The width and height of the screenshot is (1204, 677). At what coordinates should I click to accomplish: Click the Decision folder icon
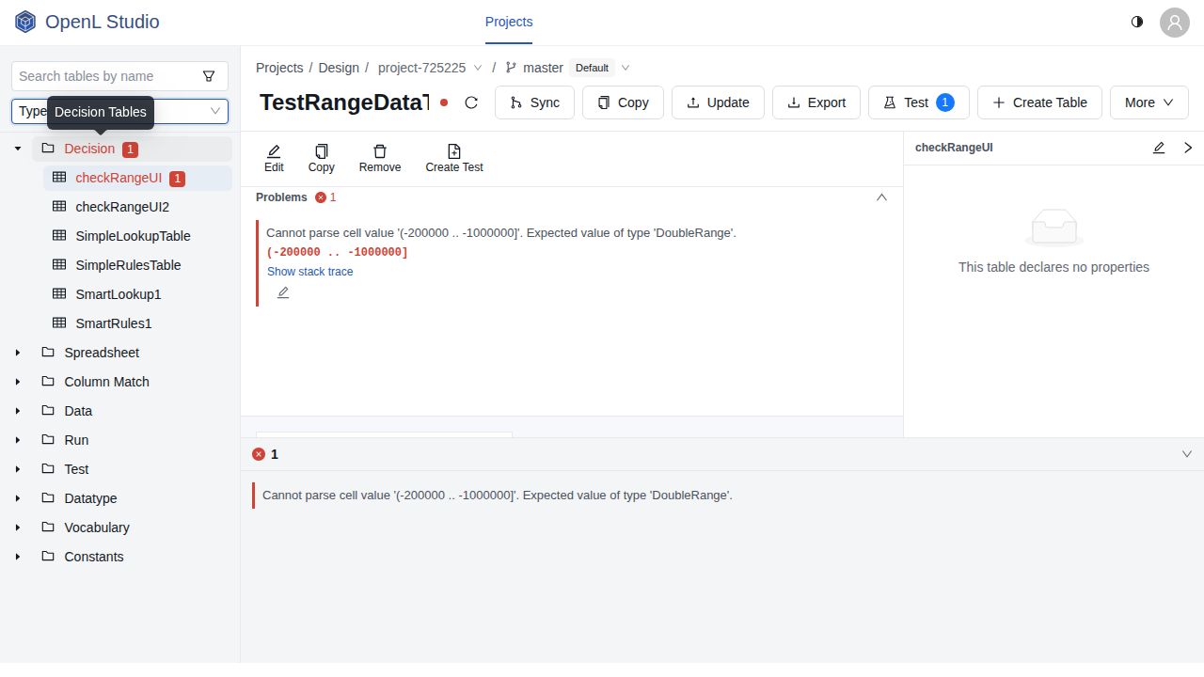click(48, 149)
